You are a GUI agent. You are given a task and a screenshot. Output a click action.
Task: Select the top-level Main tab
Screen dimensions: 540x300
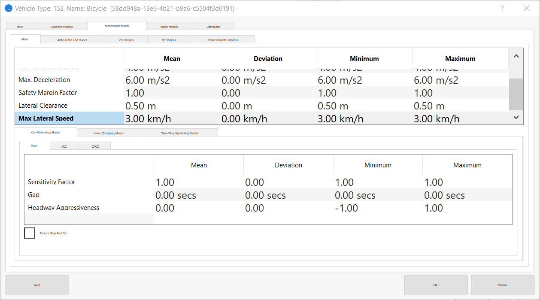[x=20, y=27]
